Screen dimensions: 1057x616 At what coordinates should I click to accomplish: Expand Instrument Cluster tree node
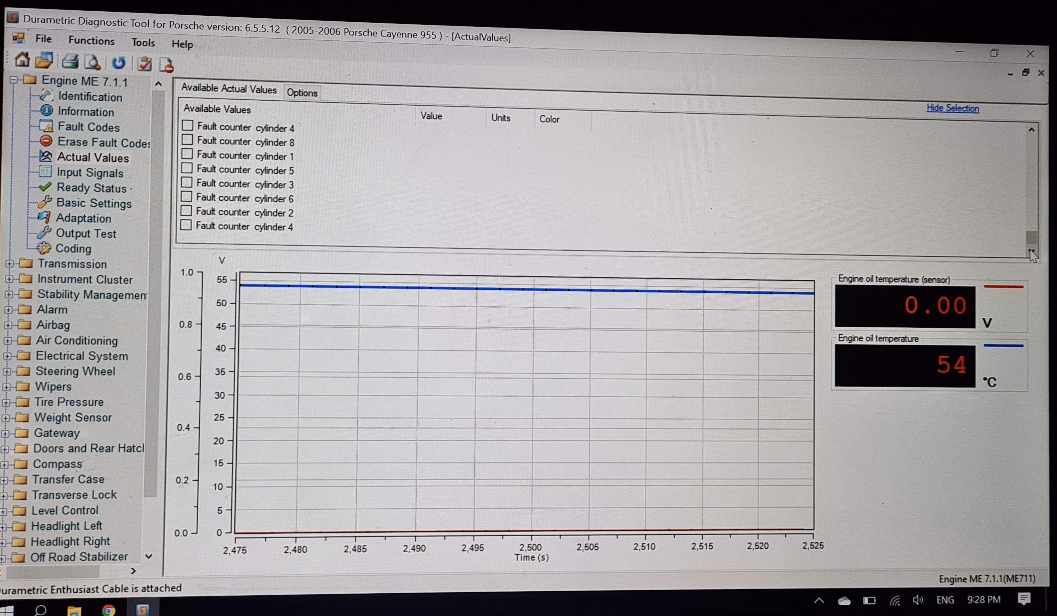click(x=9, y=279)
